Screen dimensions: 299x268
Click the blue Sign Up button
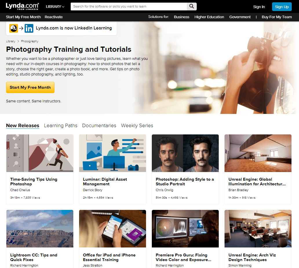[x=282, y=7]
